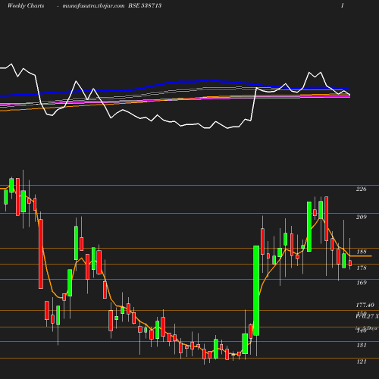Click the 131 price axis label
This screenshot has width=379, height=379.
tap(362, 345)
